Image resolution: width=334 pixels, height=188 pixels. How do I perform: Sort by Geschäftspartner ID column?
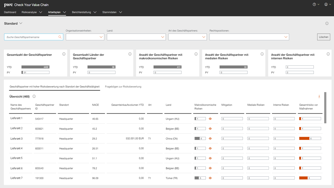click(x=45, y=107)
